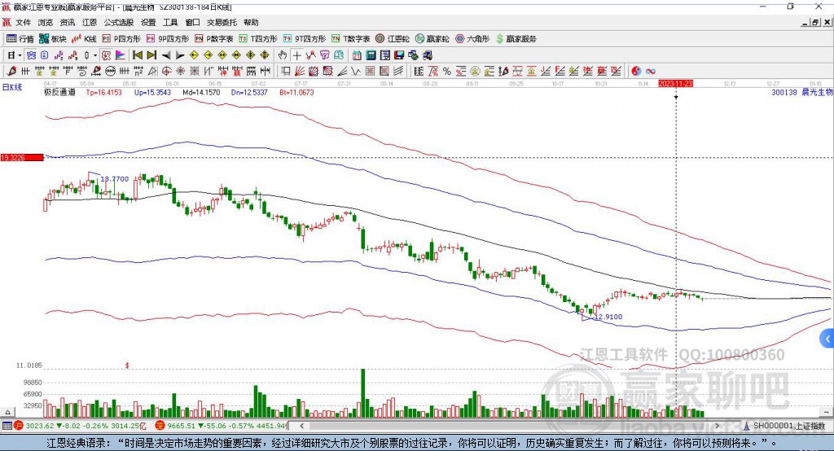This screenshot has height=451, width=834.
Task: Click the 19.3226 red price tag
Action: coord(22,157)
